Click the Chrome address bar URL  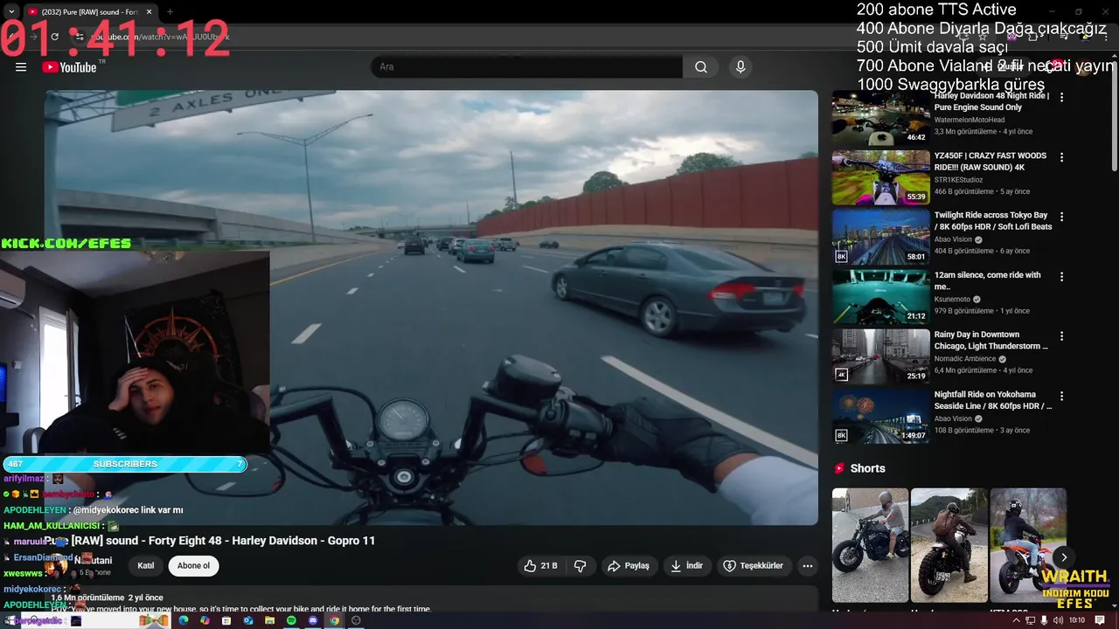point(162,37)
